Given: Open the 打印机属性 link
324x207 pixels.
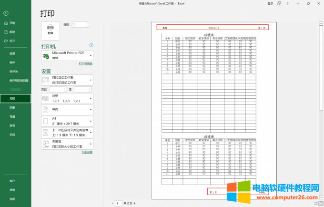Looking at the screenshot, I should point(85,63).
